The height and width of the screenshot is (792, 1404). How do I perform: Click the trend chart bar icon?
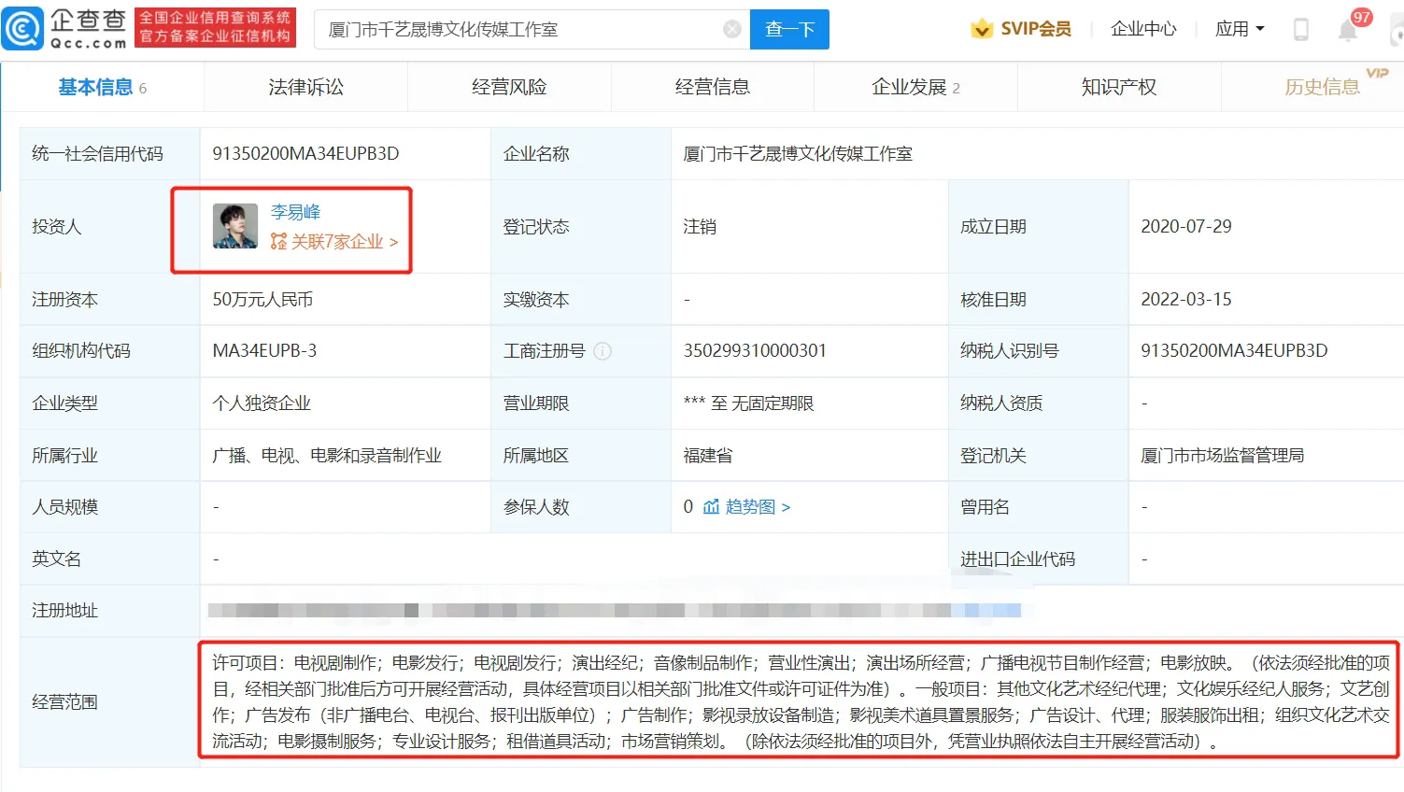712,507
